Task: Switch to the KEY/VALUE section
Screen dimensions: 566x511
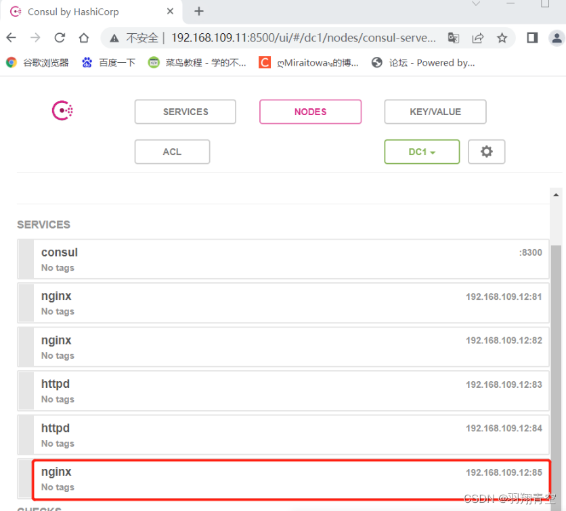Action: tap(435, 112)
